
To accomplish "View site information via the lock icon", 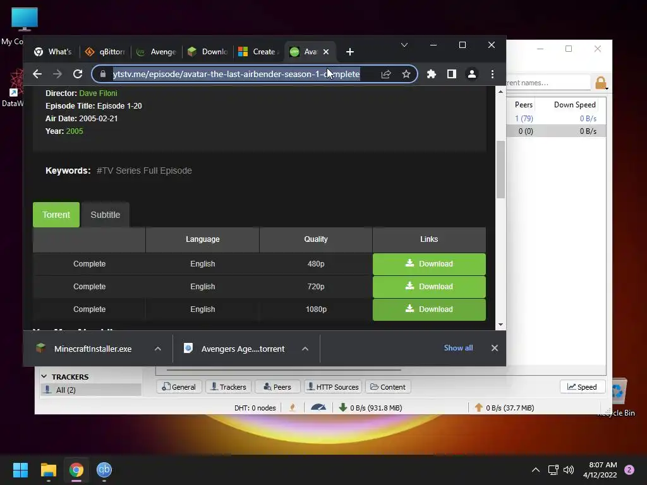I will click(103, 75).
